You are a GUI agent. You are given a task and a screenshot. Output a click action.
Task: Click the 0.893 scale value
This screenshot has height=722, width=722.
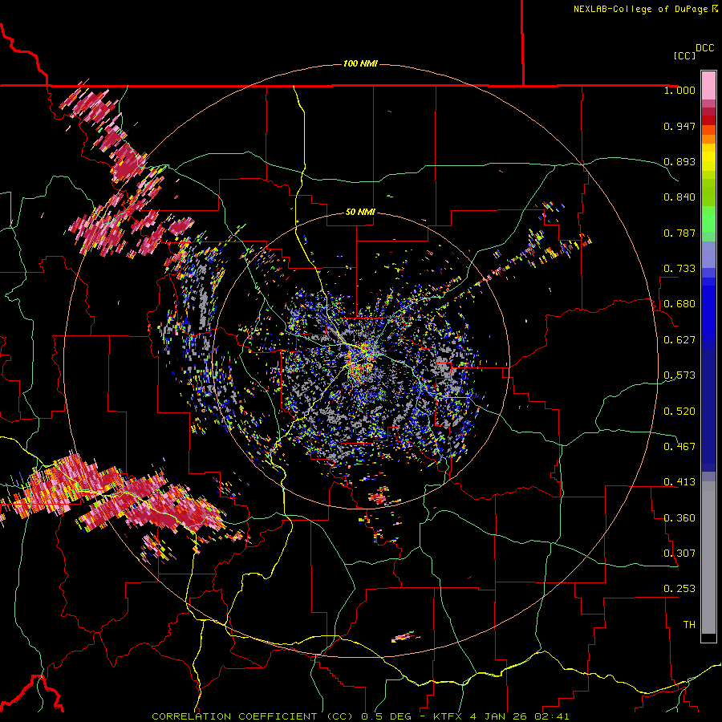point(679,161)
